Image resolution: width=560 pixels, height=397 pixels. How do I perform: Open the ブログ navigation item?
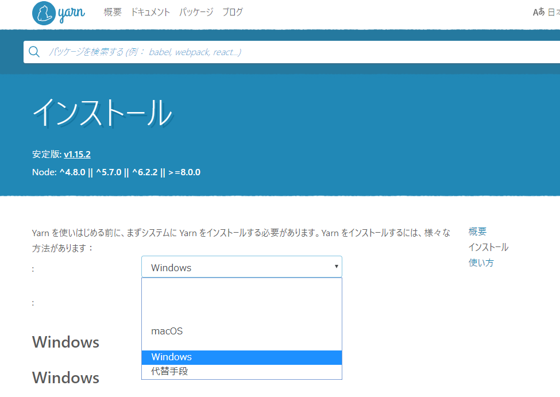point(233,12)
